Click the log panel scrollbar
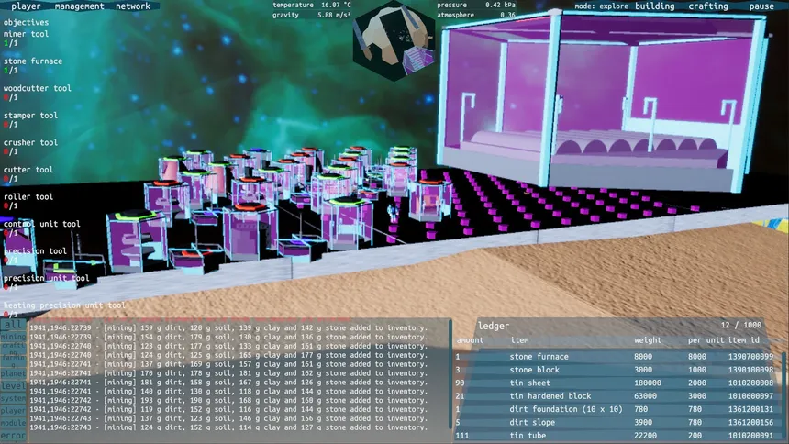The image size is (789, 444). (x=450, y=373)
